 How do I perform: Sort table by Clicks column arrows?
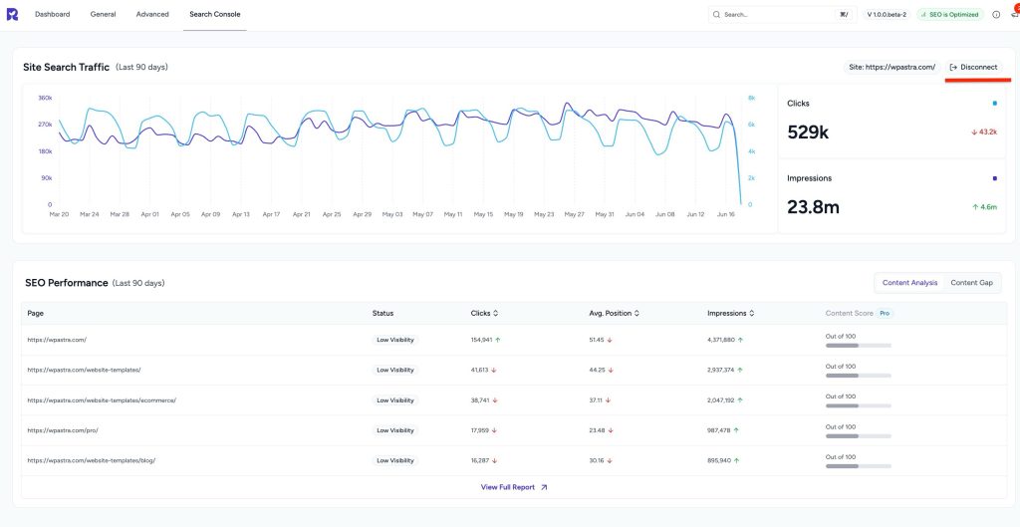[x=496, y=313]
